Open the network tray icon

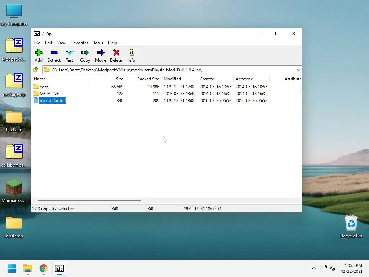point(324,268)
